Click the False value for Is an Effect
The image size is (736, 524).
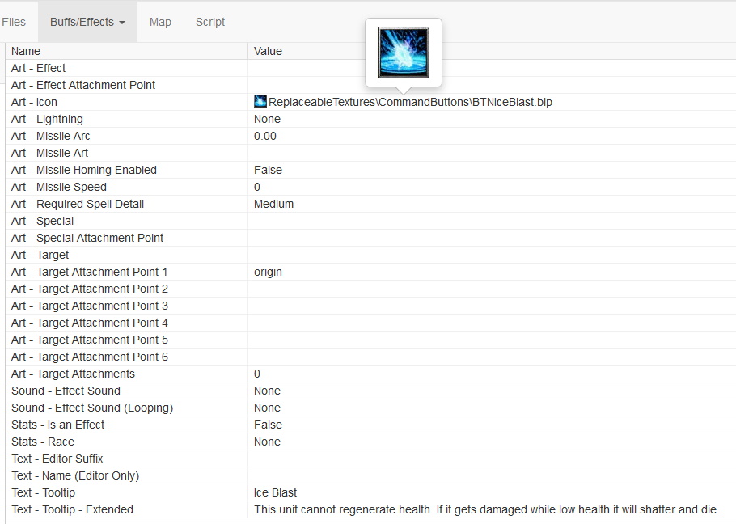(x=268, y=425)
